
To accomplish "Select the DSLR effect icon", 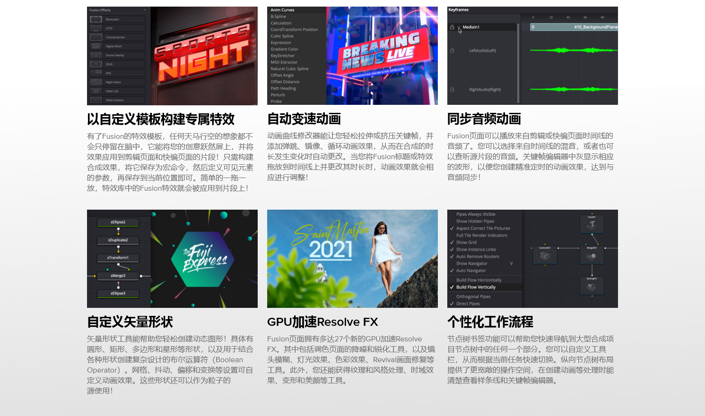I will click(x=96, y=64).
